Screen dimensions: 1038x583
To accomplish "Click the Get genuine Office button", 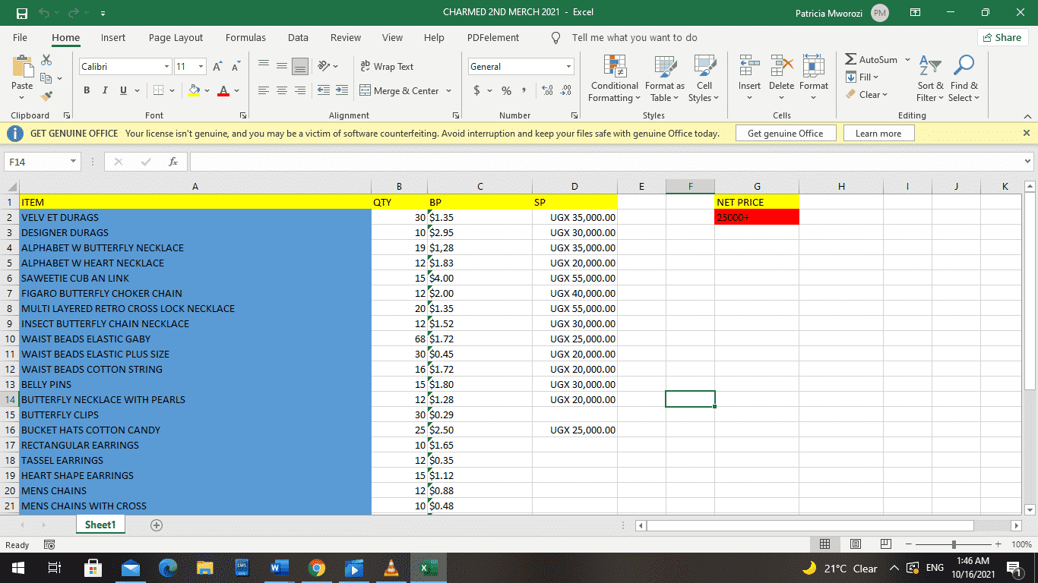I will [x=786, y=132].
